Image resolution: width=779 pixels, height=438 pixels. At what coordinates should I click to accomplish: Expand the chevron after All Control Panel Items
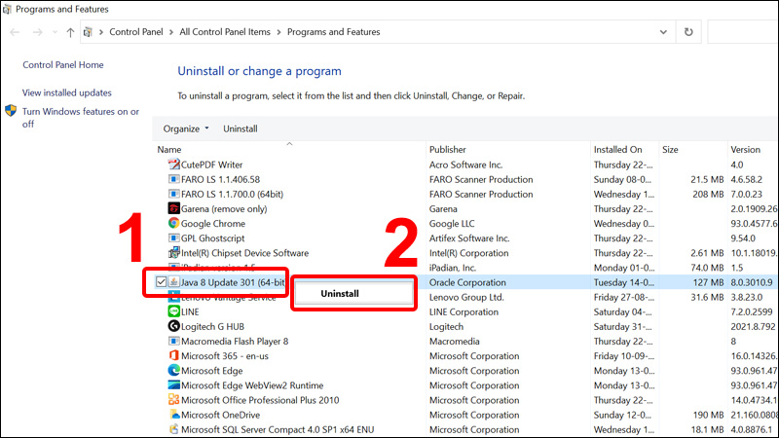coord(278,32)
